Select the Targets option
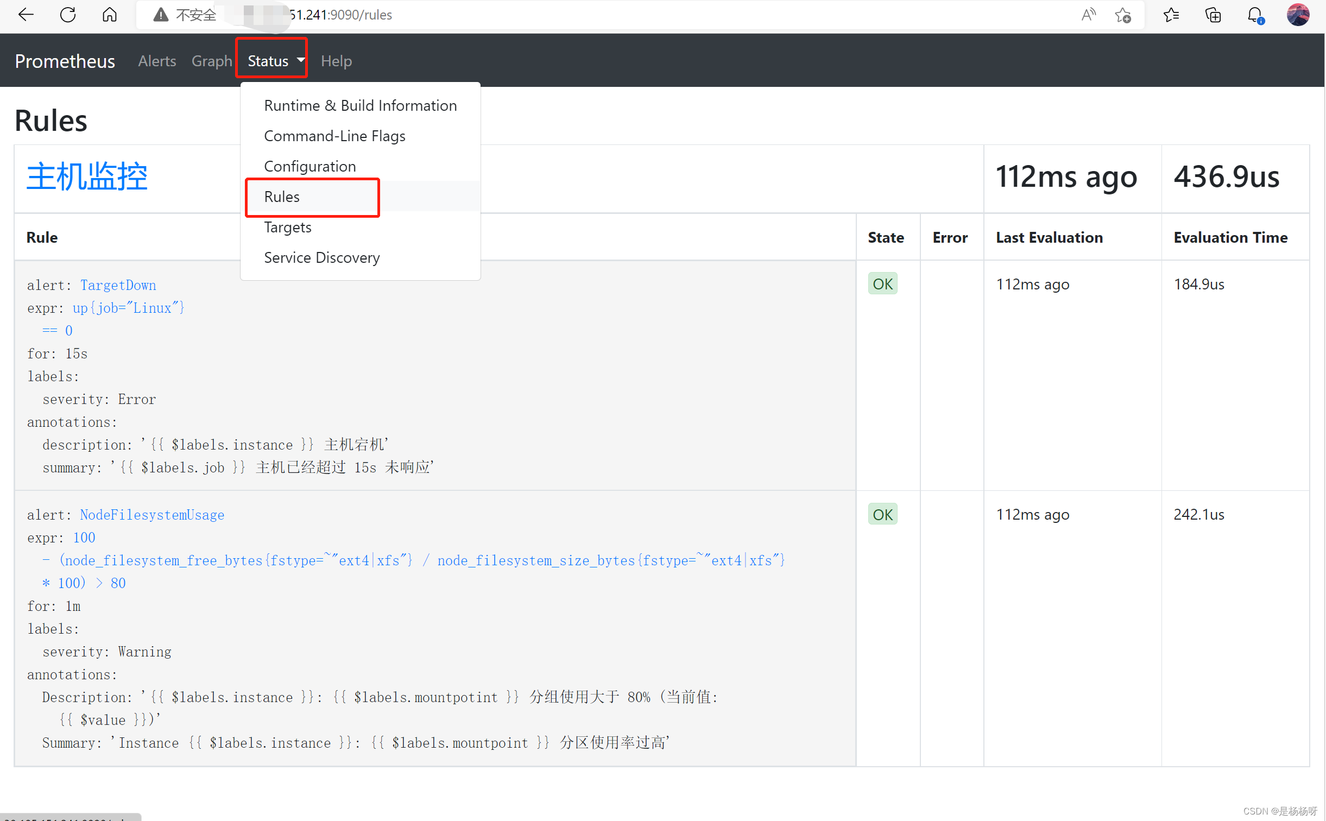The image size is (1326, 821). pos(287,228)
